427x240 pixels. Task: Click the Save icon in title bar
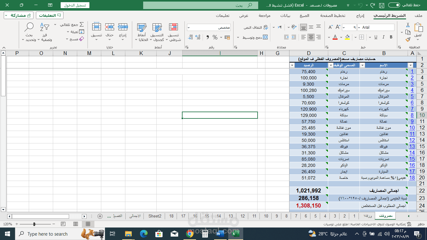pos(381,5)
